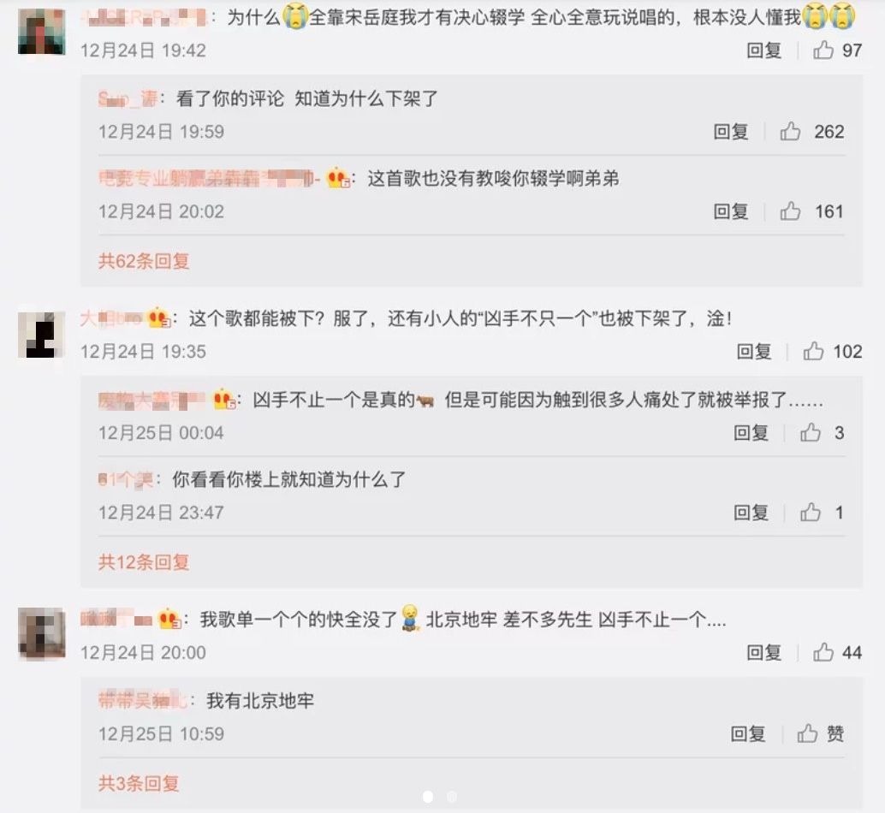Image resolution: width=885 pixels, height=813 pixels.
Task: Click 回复 on the 19:35 comment
Action: point(754,352)
